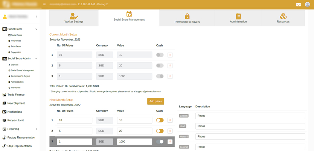Collapse the Social Score sidebar section
The image size is (314, 151).
(36, 29)
